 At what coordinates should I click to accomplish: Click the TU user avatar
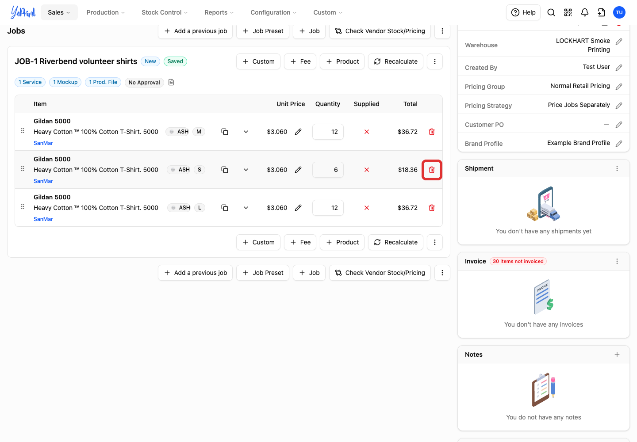[619, 12]
